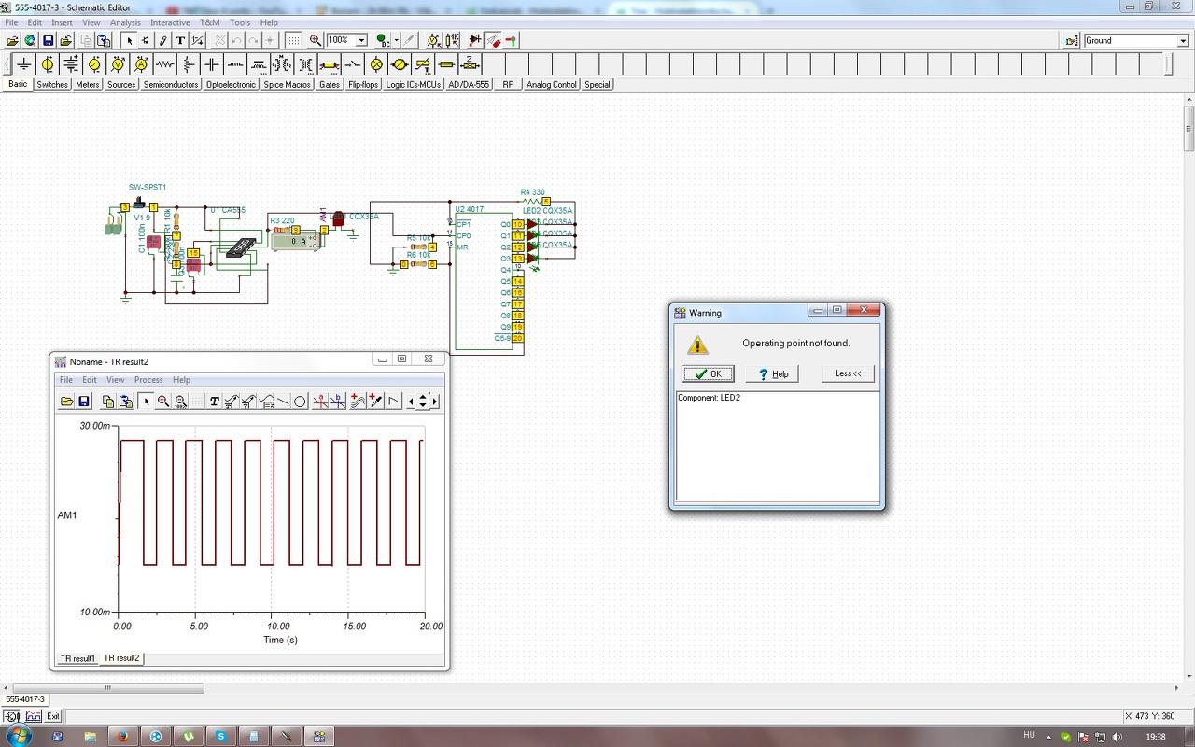Image resolution: width=1195 pixels, height=747 pixels.
Task: Pick the ground symbol component
Action: click(x=24, y=64)
